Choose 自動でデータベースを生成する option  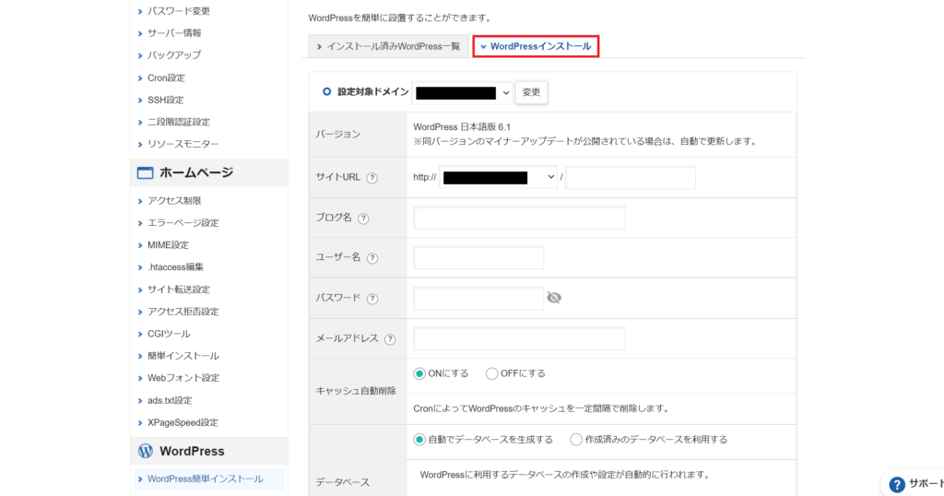(419, 440)
